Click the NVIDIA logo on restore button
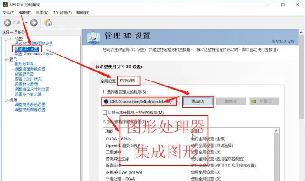 pos(253,101)
